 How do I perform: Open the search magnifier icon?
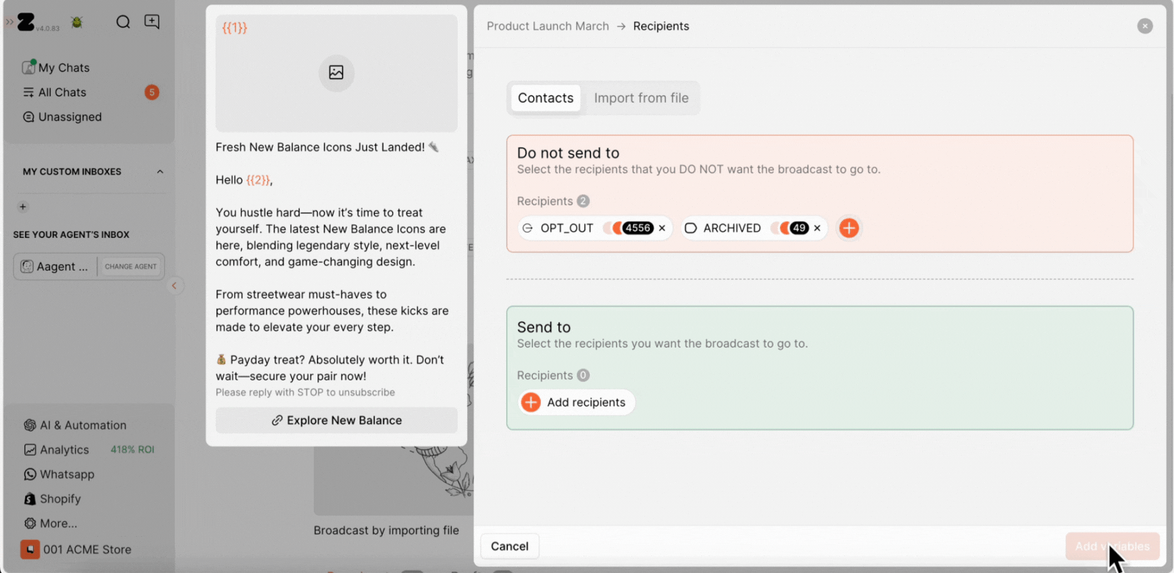point(123,22)
